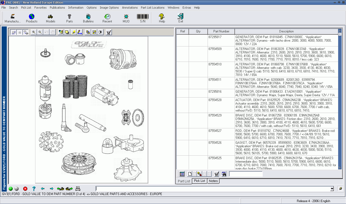Select the highlighter tool in the image toolbar
This screenshot has height=204, width=346.
coord(74,32)
